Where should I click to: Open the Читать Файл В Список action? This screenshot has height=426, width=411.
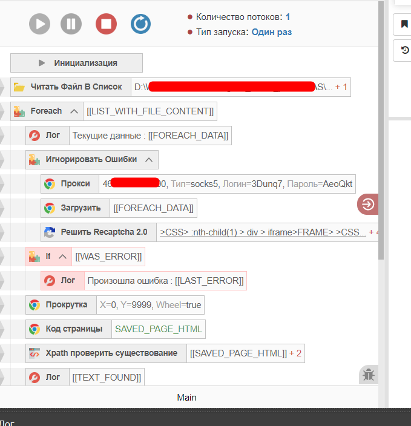click(x=76, y=87)
